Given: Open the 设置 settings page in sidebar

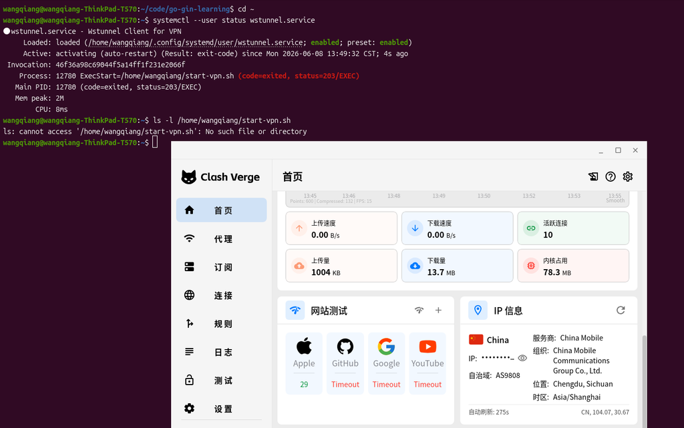Looking at the screenshot, I should (221, 409).
